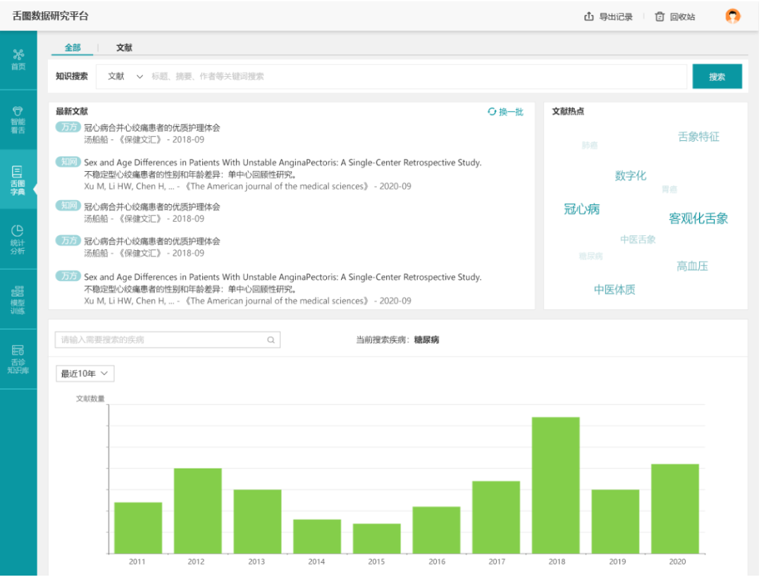Select the 万方 source badge
The image size is (761, 577).
click(68, 128)
